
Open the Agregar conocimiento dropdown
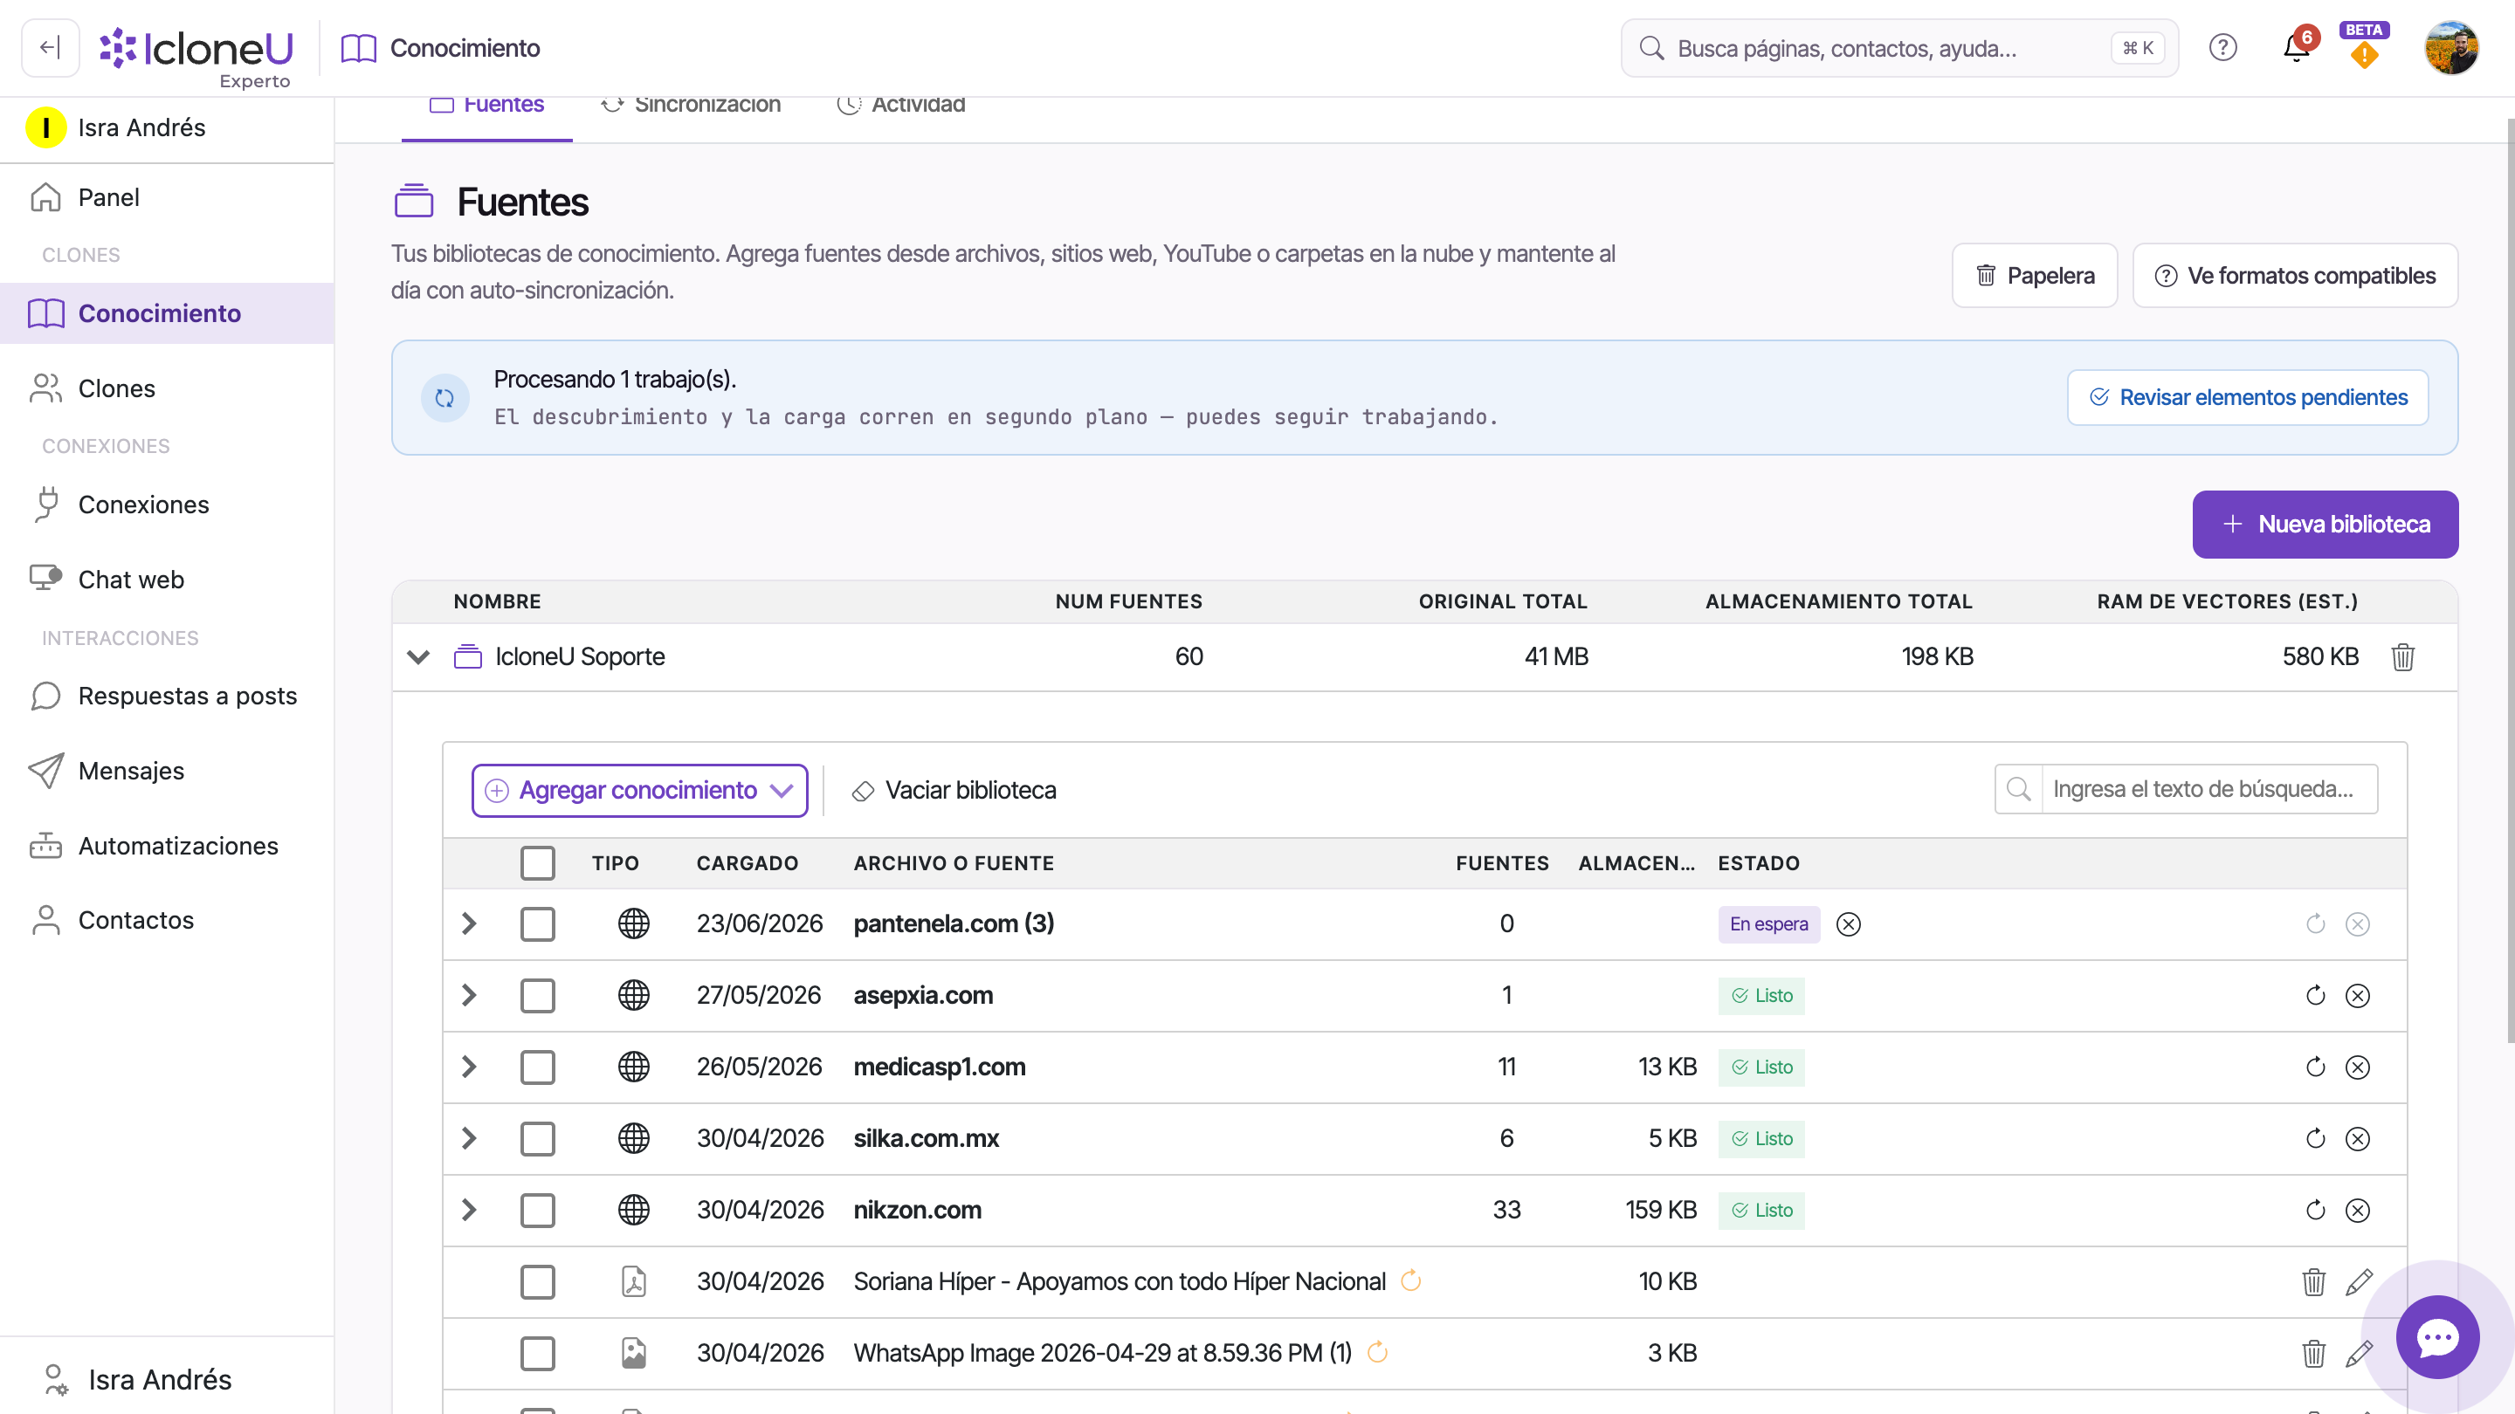click(x=639, y=791)
